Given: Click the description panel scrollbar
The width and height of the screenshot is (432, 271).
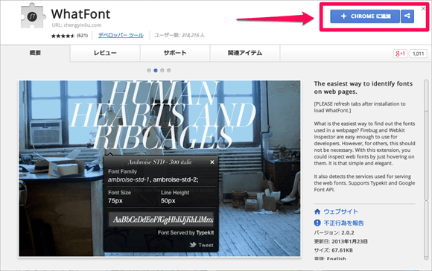Looking at the screenshot, I should click(426, 170).
